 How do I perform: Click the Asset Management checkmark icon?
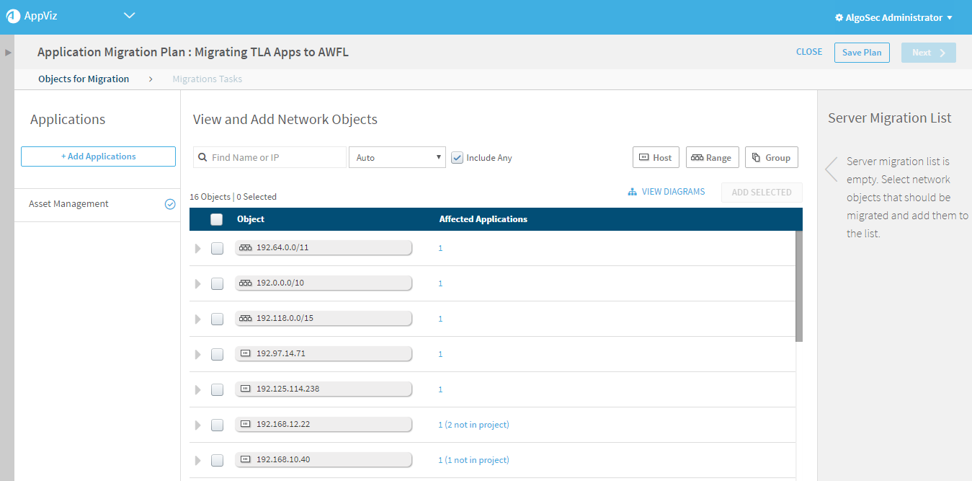point(170,204)
